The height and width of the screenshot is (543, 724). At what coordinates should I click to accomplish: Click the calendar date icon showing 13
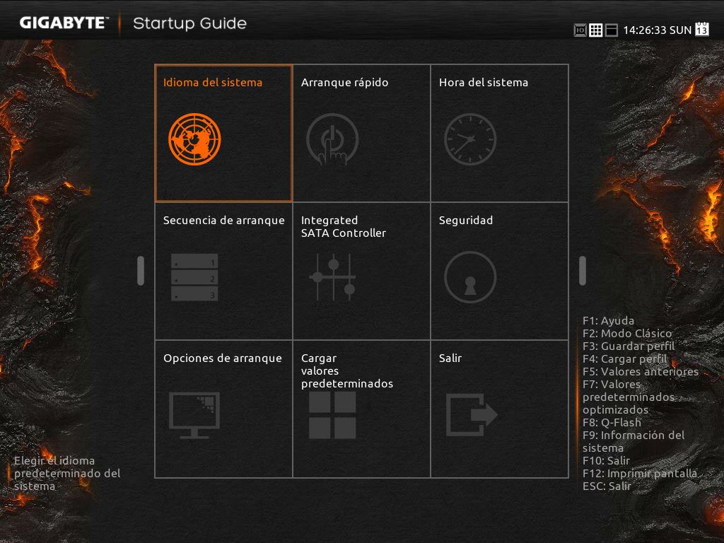(702, 28)
